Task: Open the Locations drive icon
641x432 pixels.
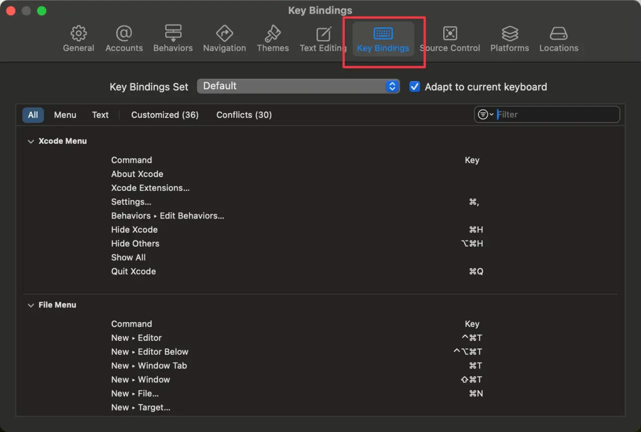Action: 558,34
